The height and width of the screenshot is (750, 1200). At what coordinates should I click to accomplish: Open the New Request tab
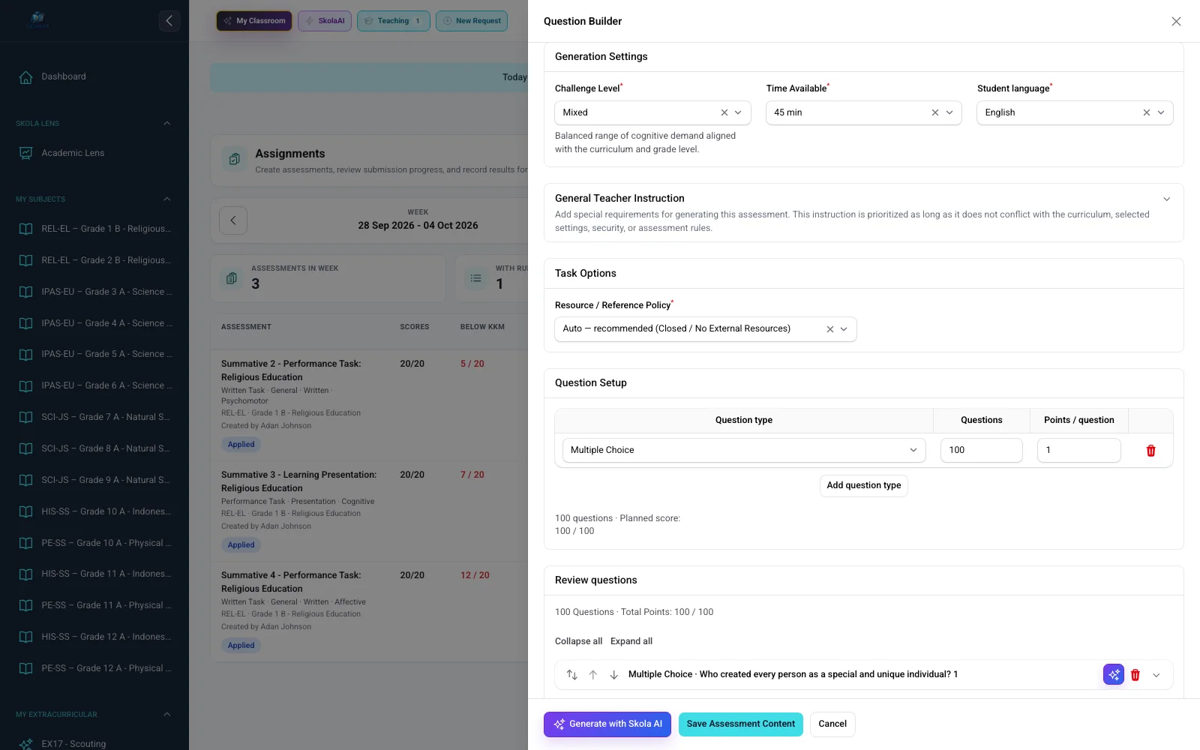click(x=472, y=21)
